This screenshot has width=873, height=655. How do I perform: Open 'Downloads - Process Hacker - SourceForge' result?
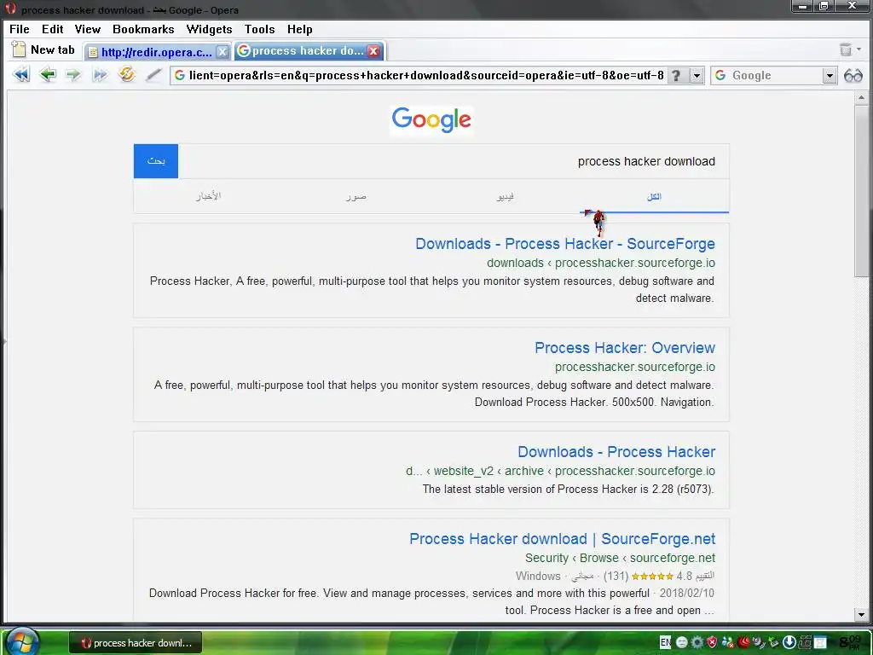click(x=565, y=243)
